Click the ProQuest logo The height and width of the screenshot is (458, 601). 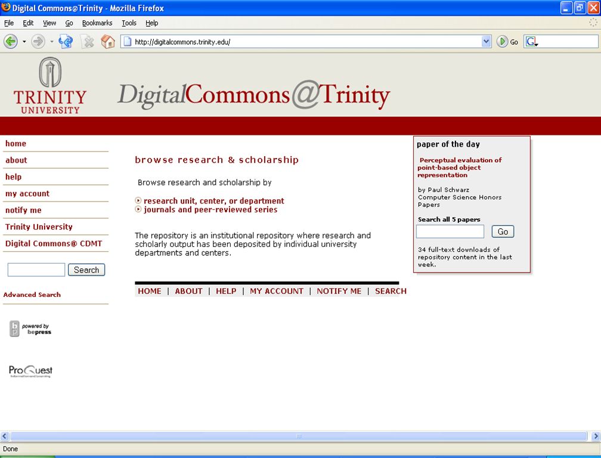[x=30, y=371]
